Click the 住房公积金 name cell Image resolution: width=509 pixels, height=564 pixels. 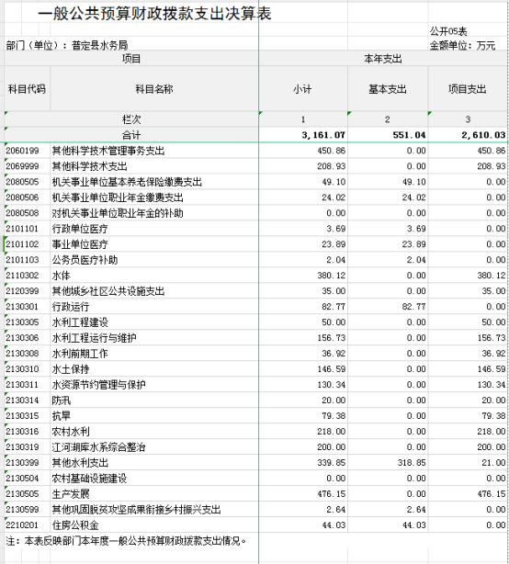click(x=154, y=525)
